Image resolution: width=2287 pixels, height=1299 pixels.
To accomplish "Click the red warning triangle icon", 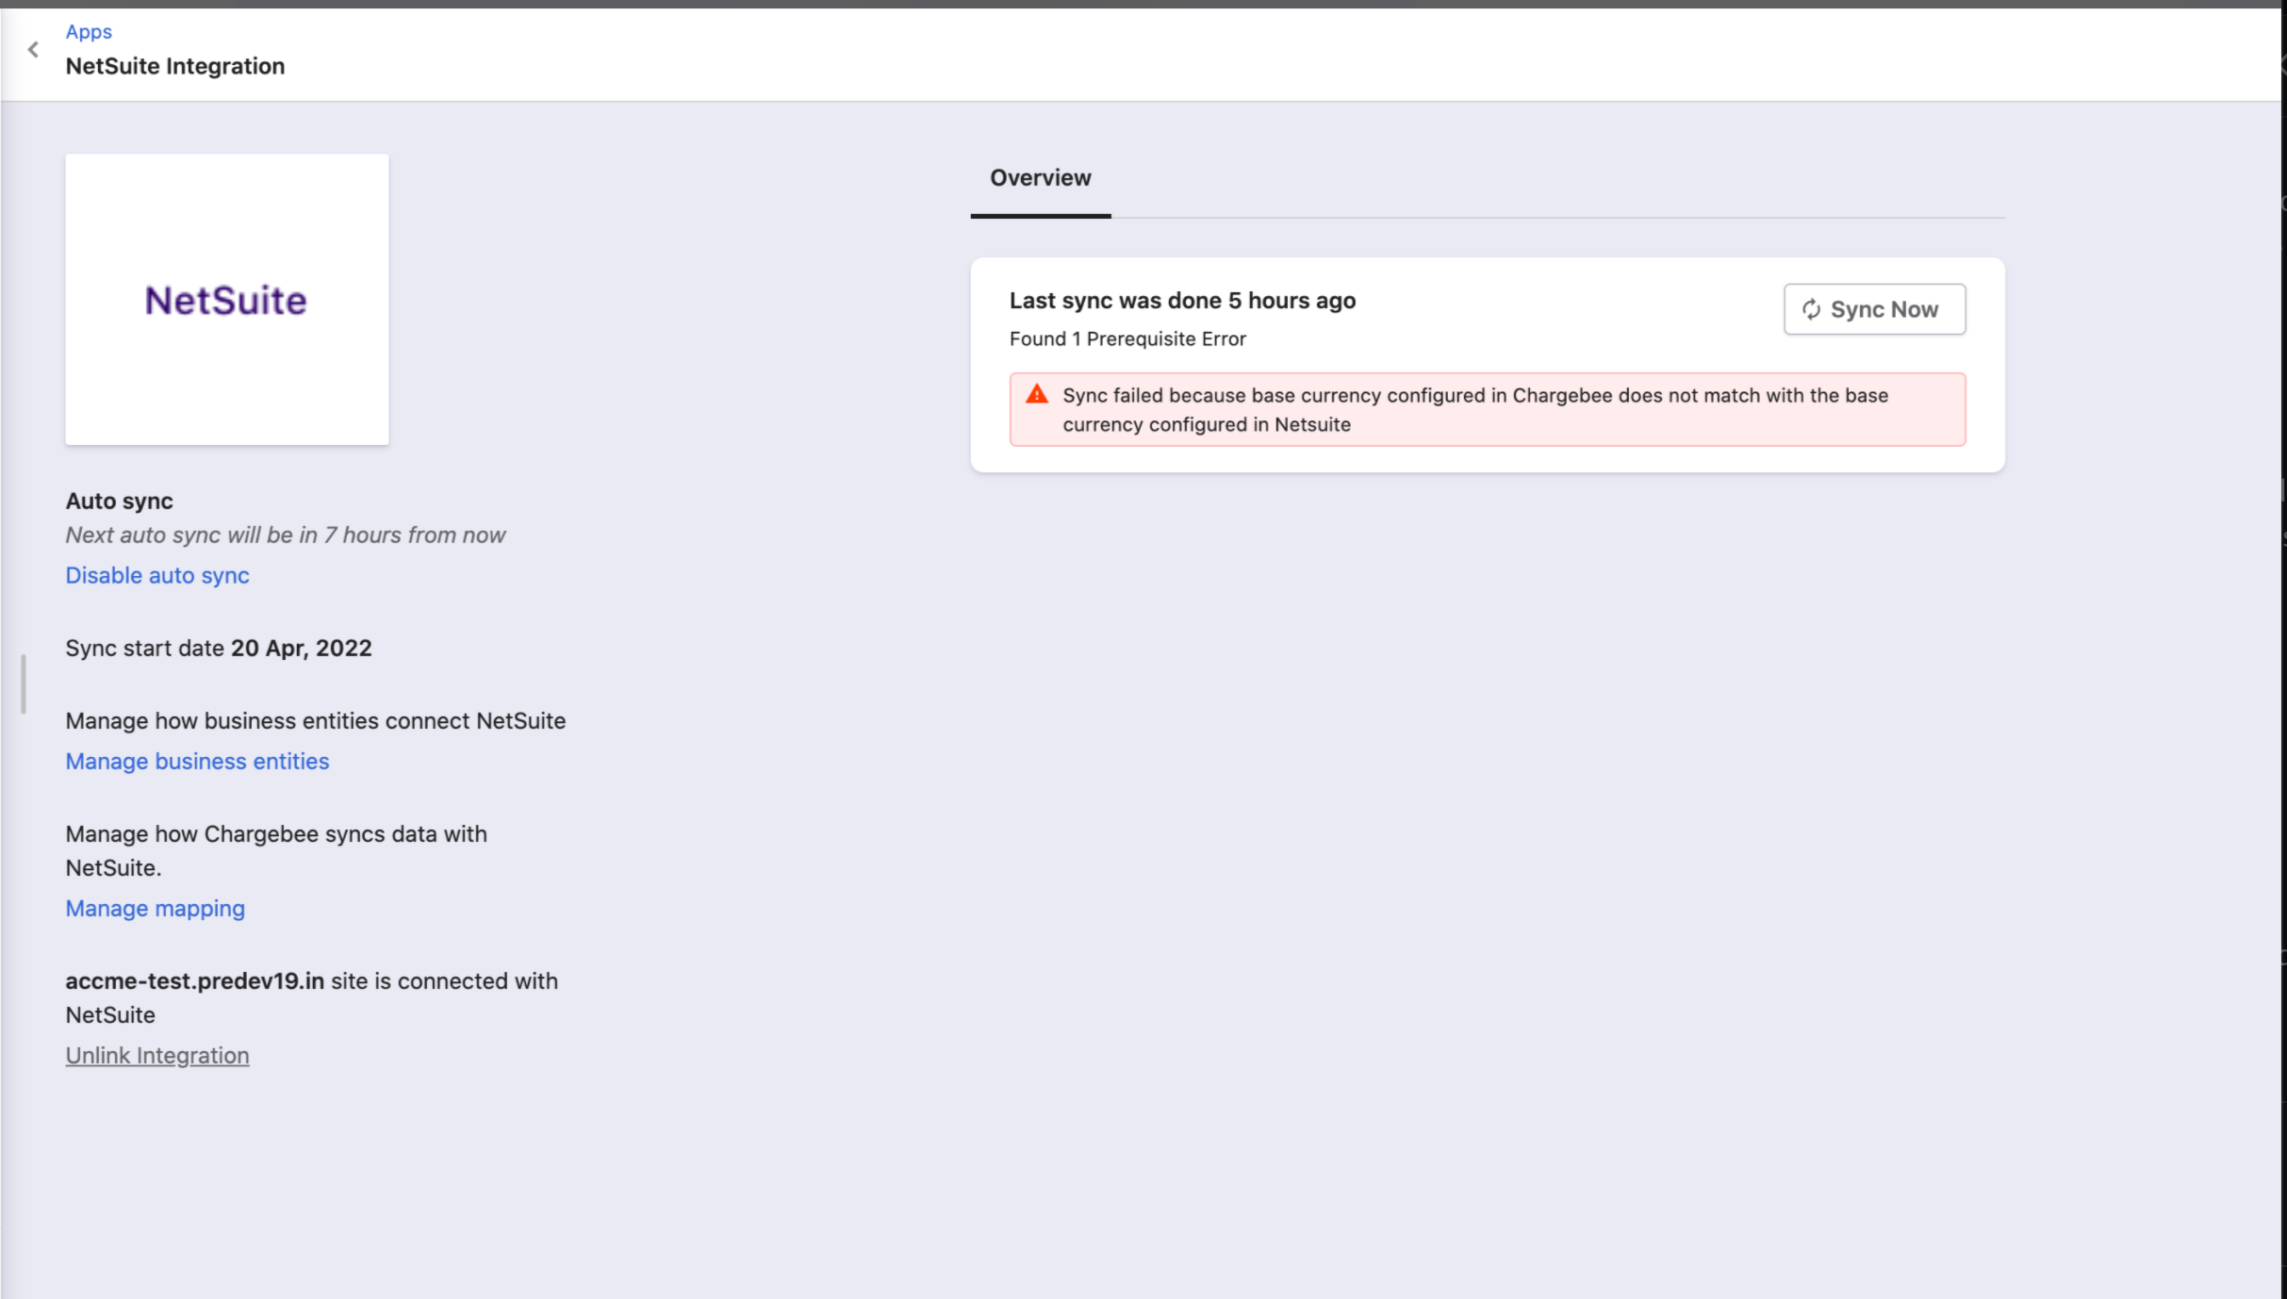I will point(1037,395).
